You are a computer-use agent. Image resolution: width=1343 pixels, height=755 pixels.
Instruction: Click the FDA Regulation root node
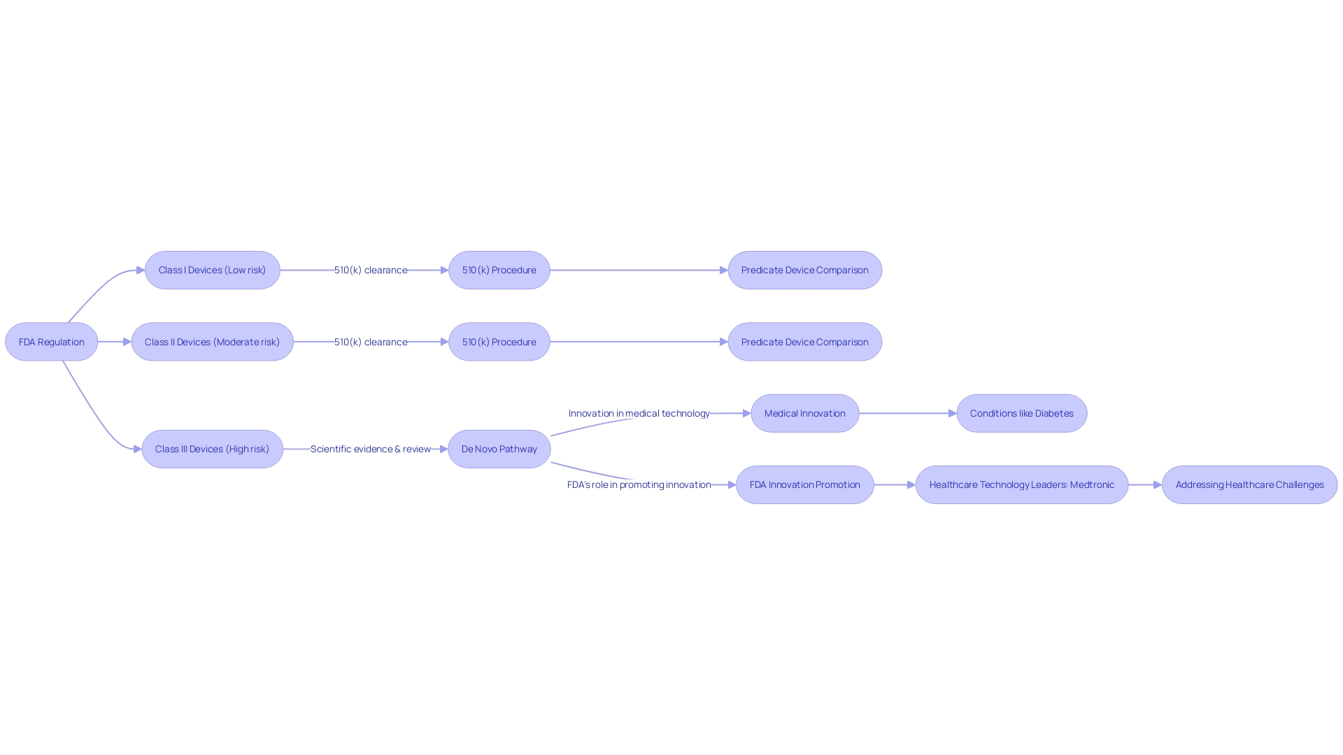tap(51, 341)
